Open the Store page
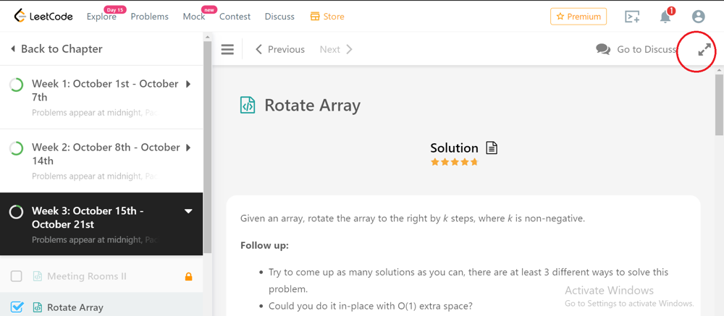The height and width of the screenshot is (316, 724). [327, 17]
